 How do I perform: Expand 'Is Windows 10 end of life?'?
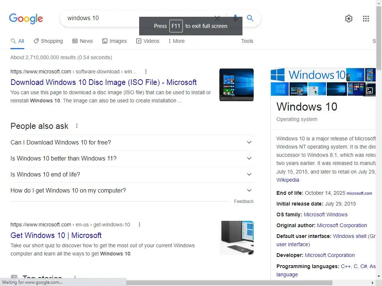coord(132,175)
